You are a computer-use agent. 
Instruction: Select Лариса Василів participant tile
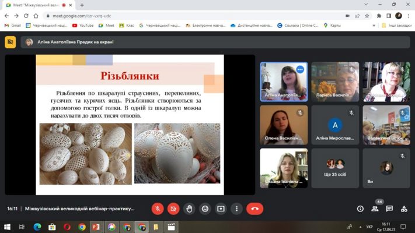tap(335, 82)
